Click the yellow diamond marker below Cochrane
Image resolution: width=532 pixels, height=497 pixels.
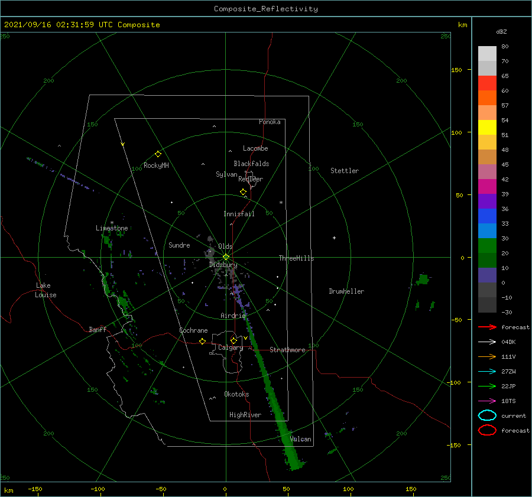tap(202, 341)
